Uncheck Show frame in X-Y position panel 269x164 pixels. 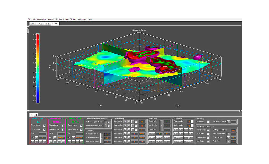[x=44, y=126]
